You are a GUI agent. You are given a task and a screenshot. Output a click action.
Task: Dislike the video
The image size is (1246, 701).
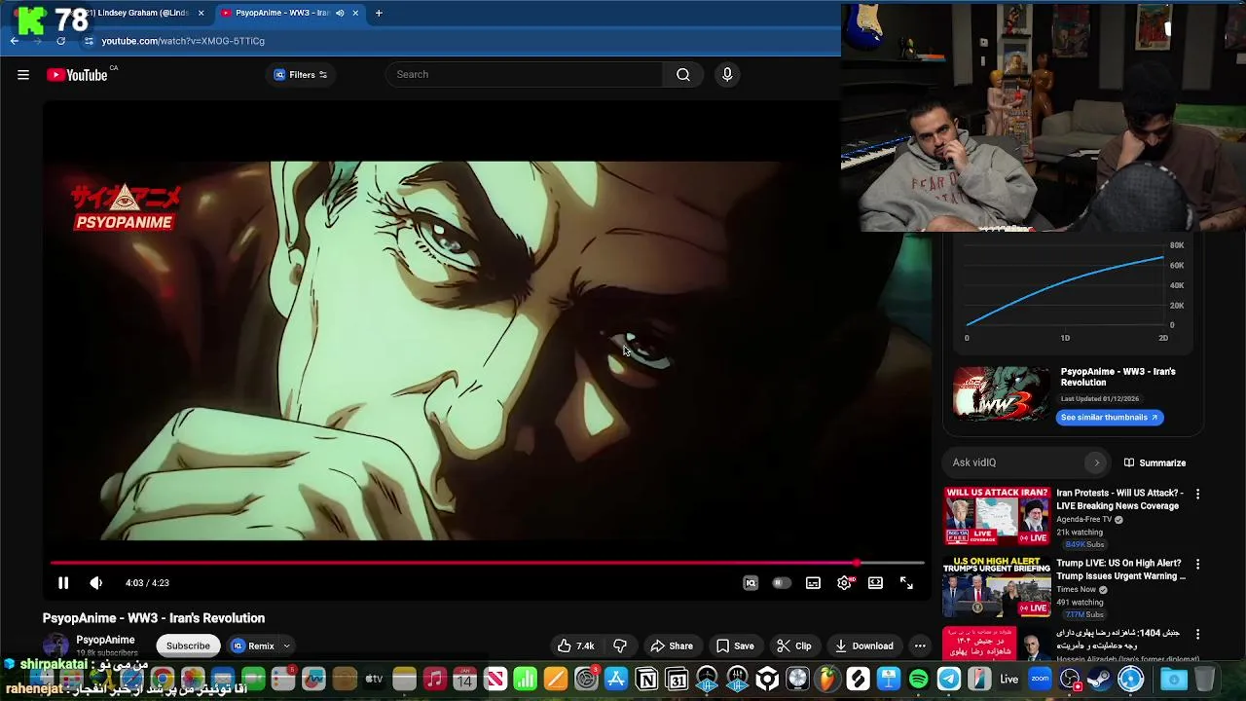(620, 646)
